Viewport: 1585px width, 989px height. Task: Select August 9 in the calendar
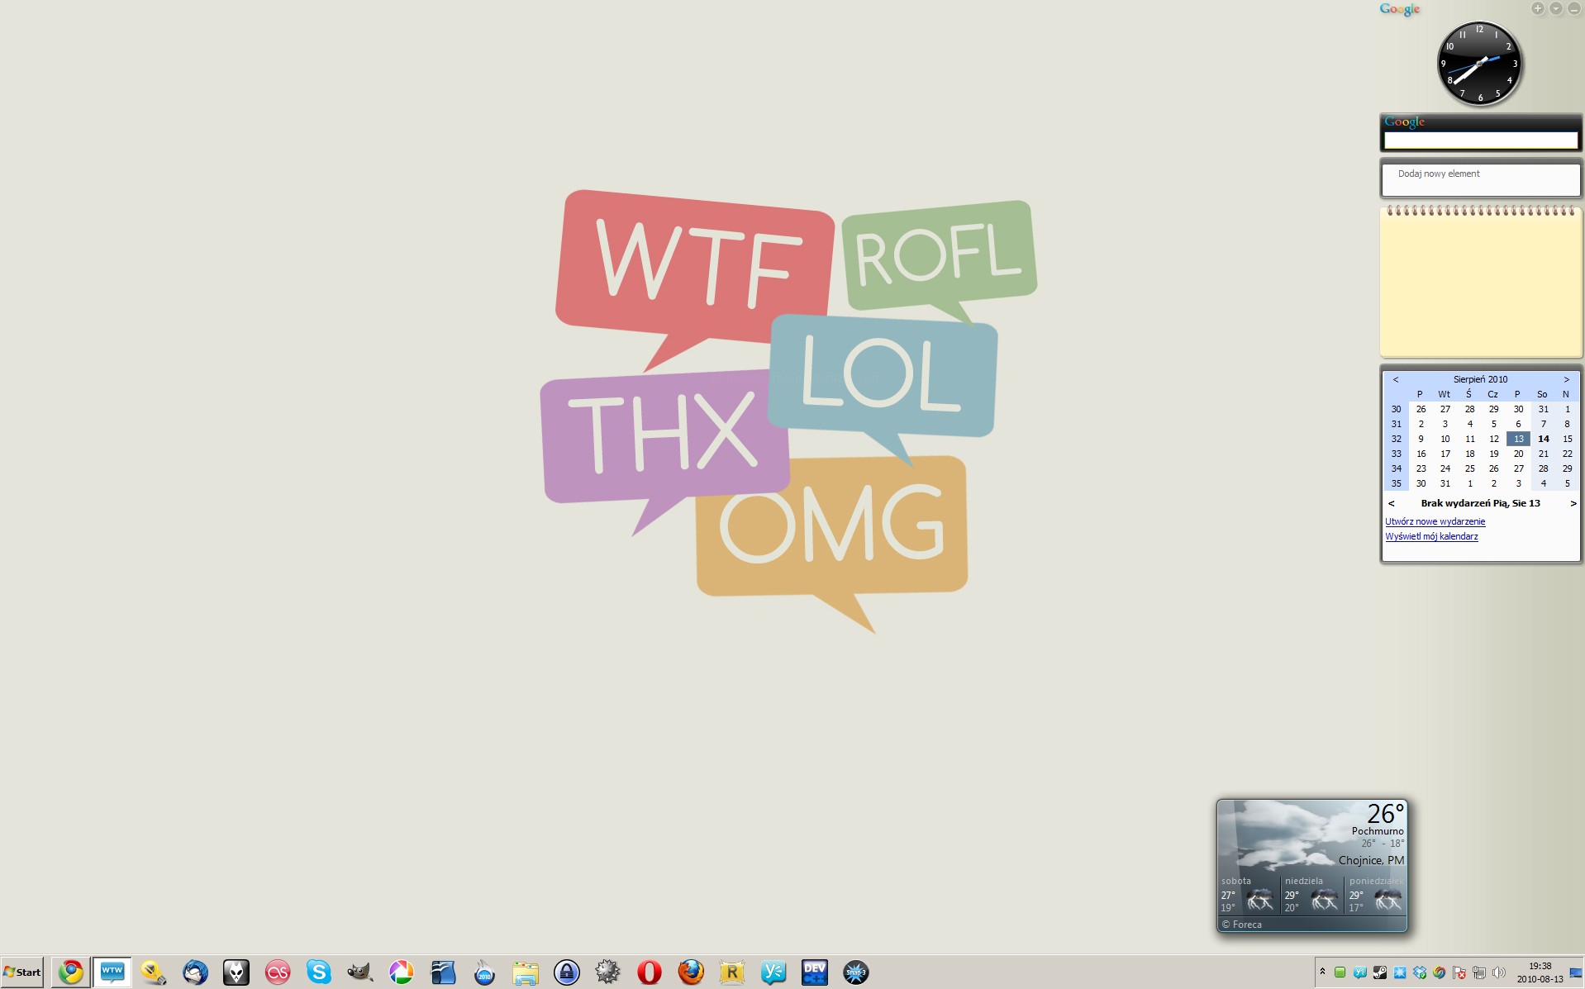1421,439
